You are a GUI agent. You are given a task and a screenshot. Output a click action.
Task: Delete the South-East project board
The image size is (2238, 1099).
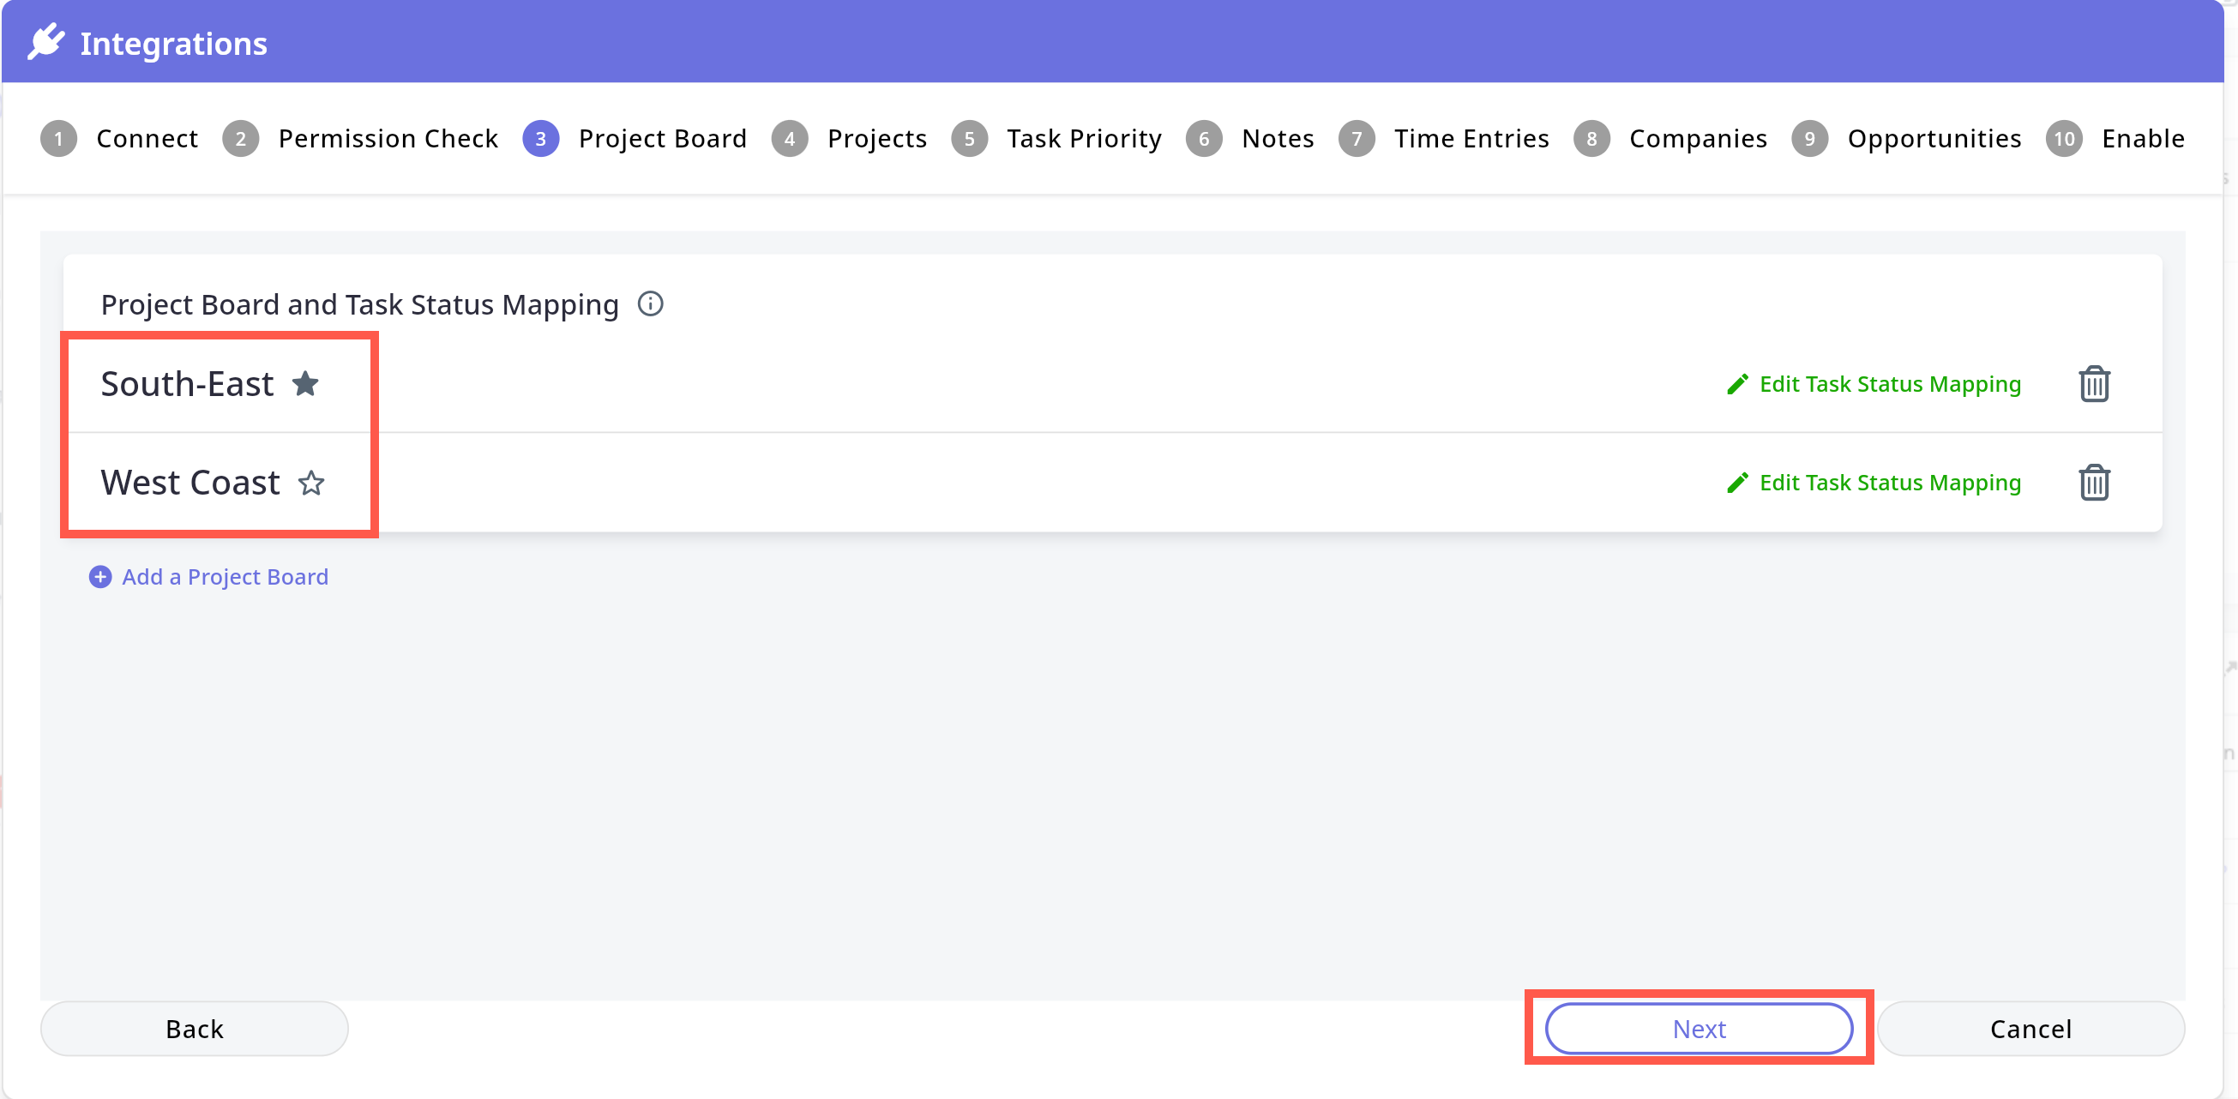point(2094,384)
